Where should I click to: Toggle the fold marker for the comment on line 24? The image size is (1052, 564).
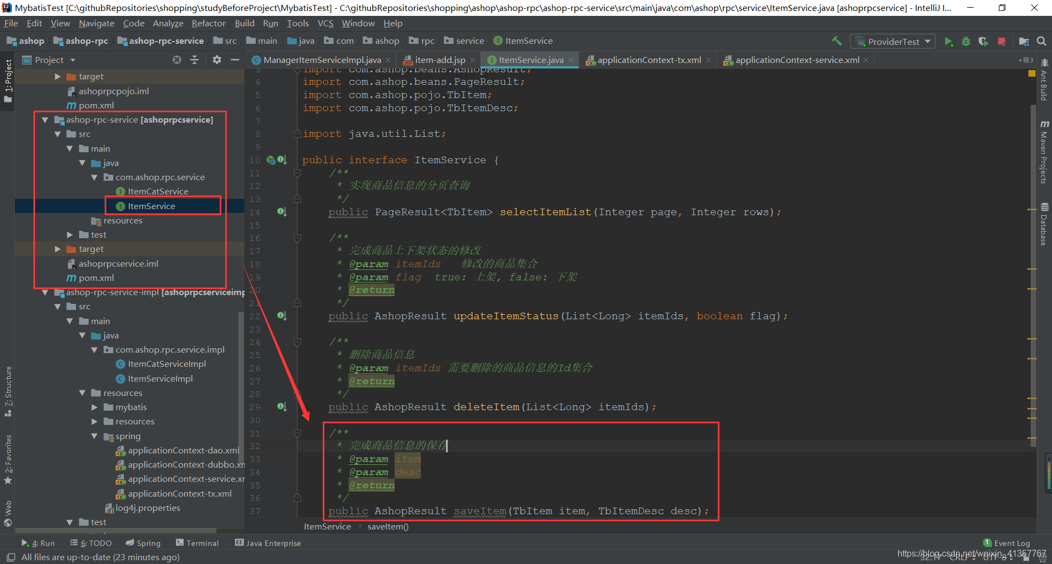tap(298, 342)
